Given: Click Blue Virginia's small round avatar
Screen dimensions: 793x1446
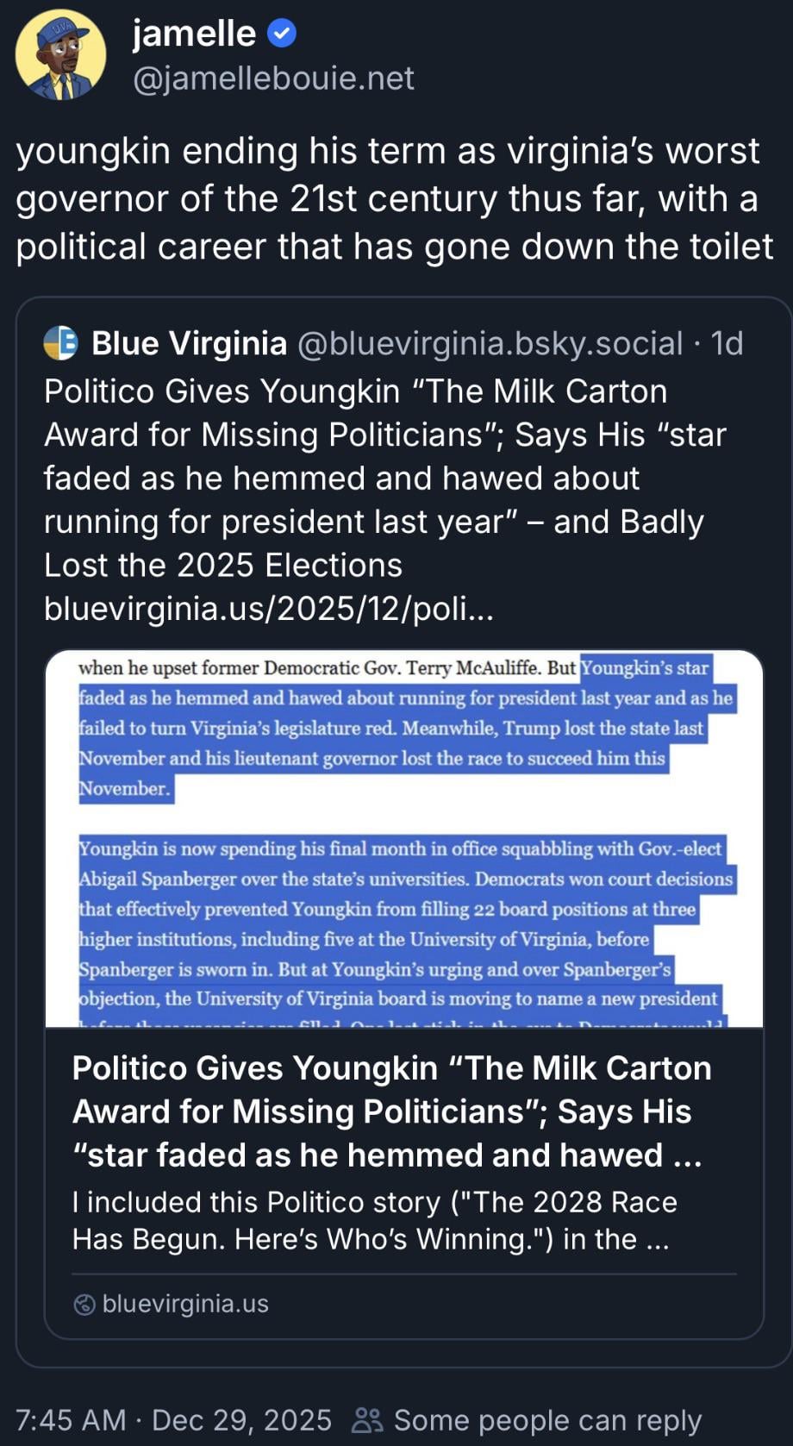Looking at the screenshot, I should 61,343.
